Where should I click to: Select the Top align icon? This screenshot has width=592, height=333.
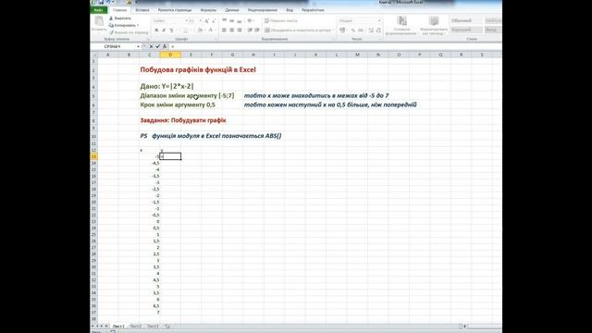[224, 20]
